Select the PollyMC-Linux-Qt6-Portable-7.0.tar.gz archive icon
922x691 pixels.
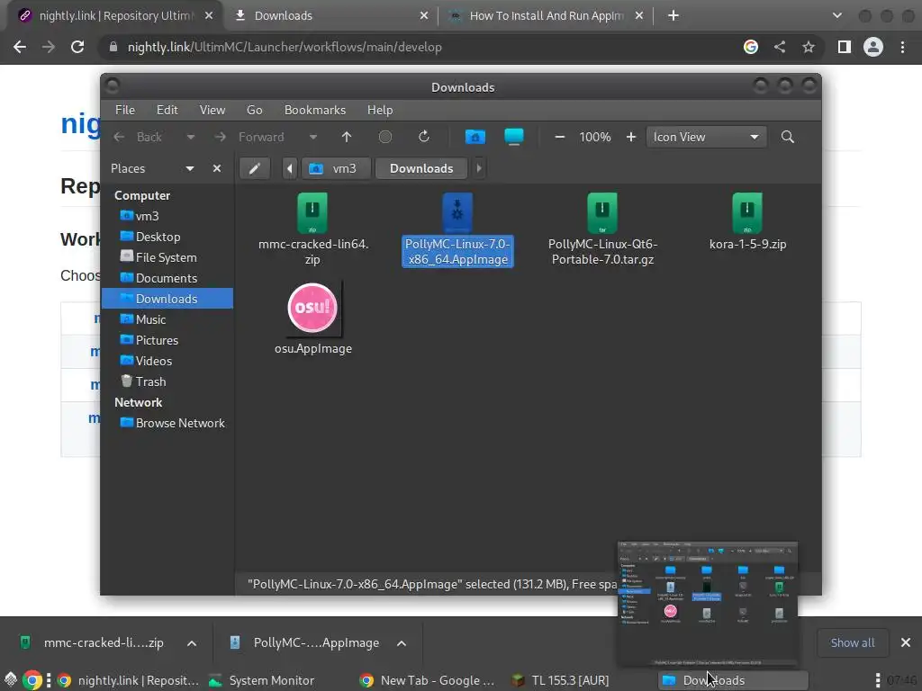click(602, 212)
